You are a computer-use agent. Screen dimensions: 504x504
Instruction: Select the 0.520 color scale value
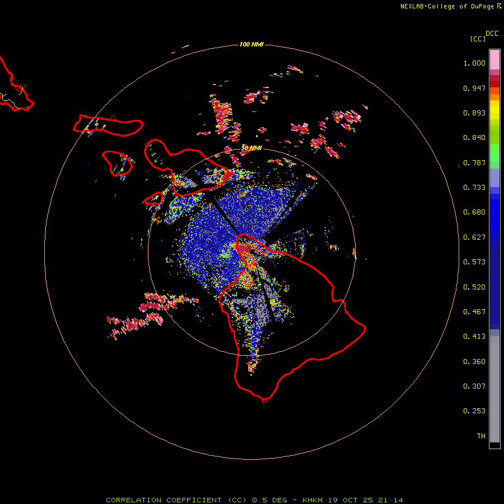point(474,287)
